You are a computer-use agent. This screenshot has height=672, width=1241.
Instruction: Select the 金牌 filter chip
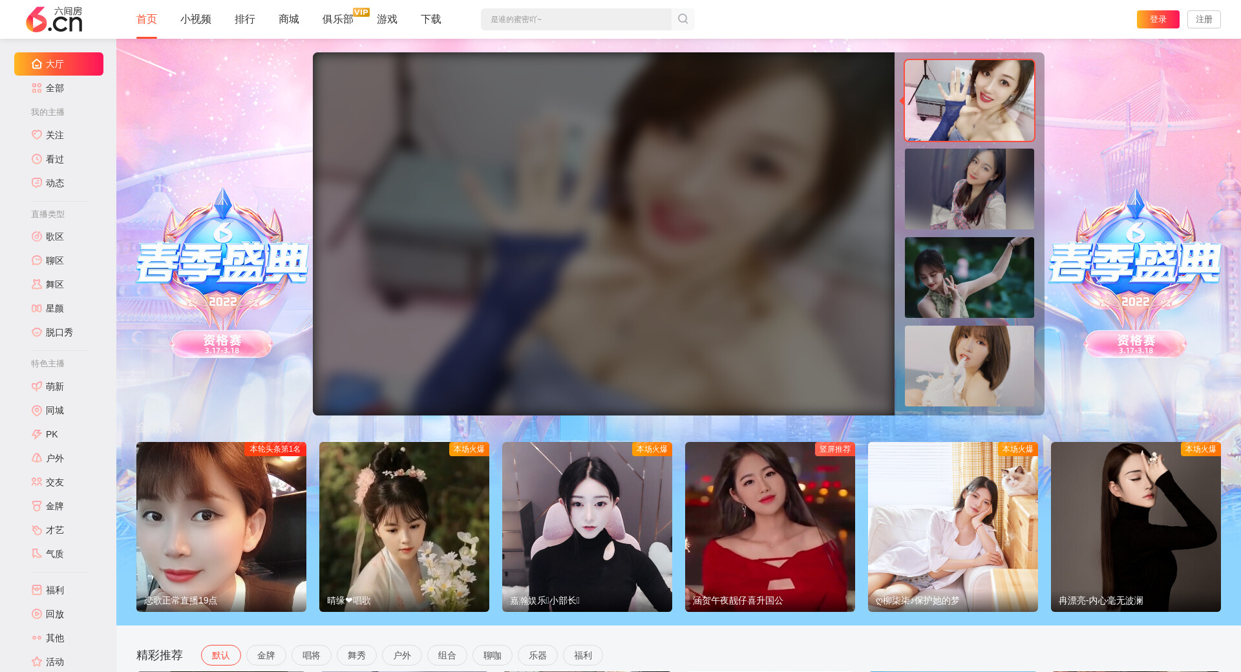pyautogui.click(x=266, y=655)
